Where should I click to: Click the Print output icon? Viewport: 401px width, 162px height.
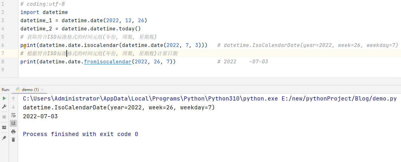click(x=13, y=132)
